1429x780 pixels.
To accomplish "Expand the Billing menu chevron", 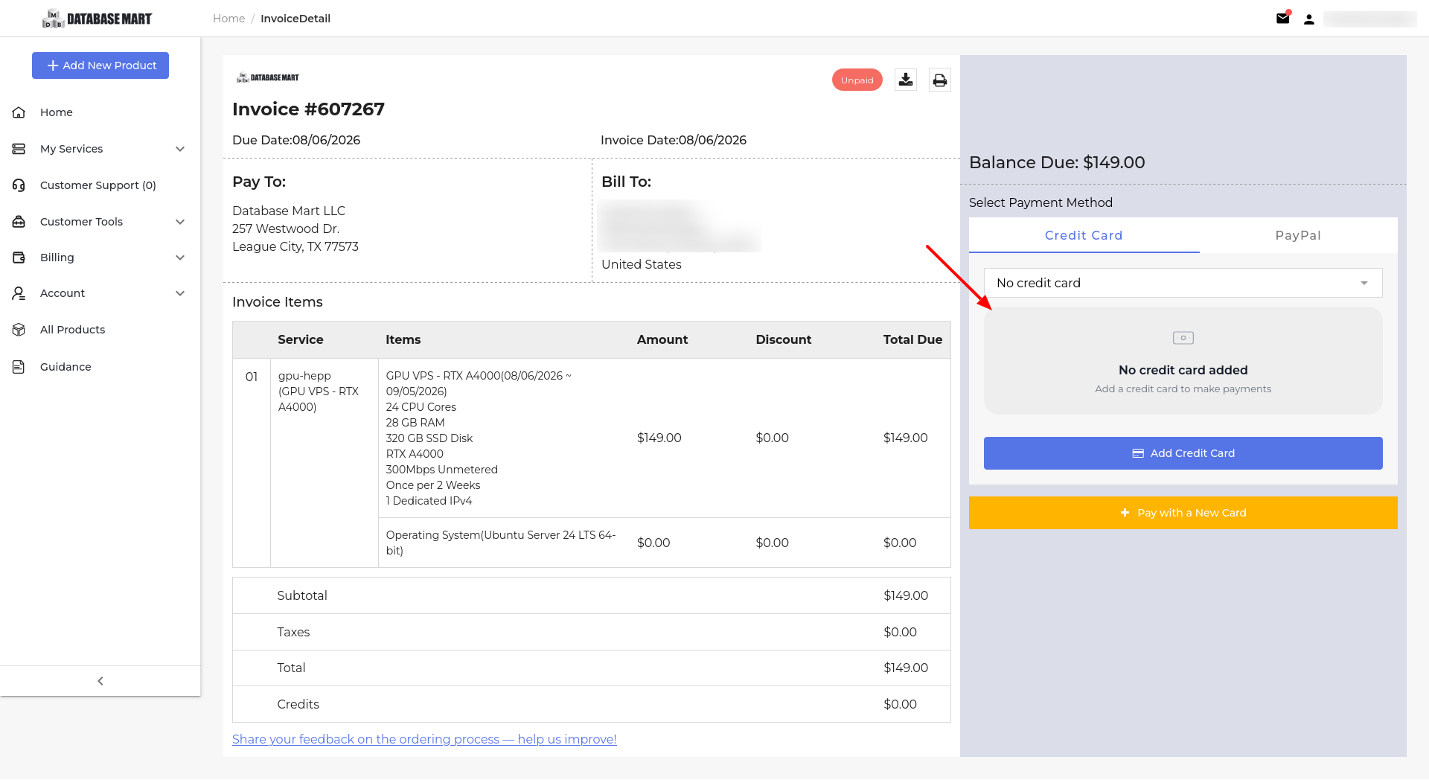I will pyautogui.click(x=180, y=258).
